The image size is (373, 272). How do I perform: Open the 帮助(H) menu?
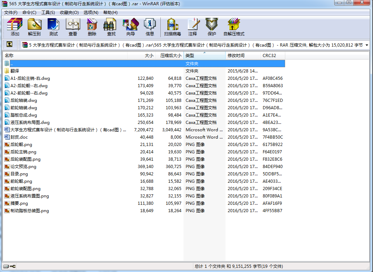click(x=110, y=12)
